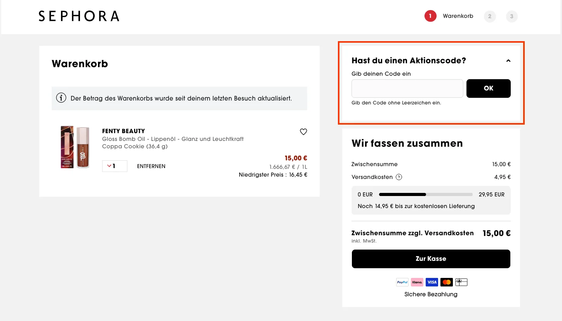Click the 'inkl. MwSt.' note
This screenshot has width=562, height=321.
[364, 241]
